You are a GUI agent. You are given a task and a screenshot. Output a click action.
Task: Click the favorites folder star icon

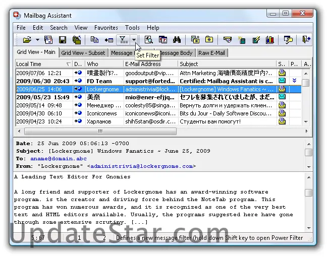coord(209,39)
